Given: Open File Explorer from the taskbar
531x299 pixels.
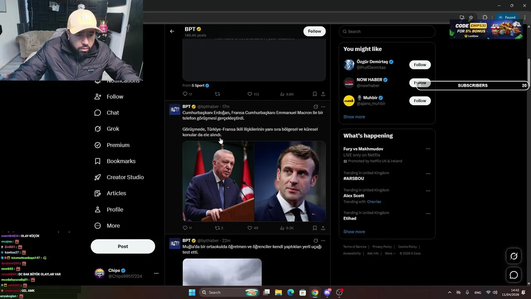Looking at the screenshot, I should point(278,292).
